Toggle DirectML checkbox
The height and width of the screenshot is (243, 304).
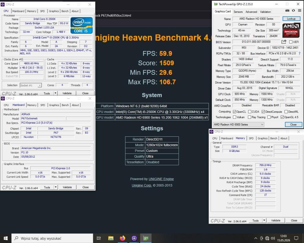286,111
